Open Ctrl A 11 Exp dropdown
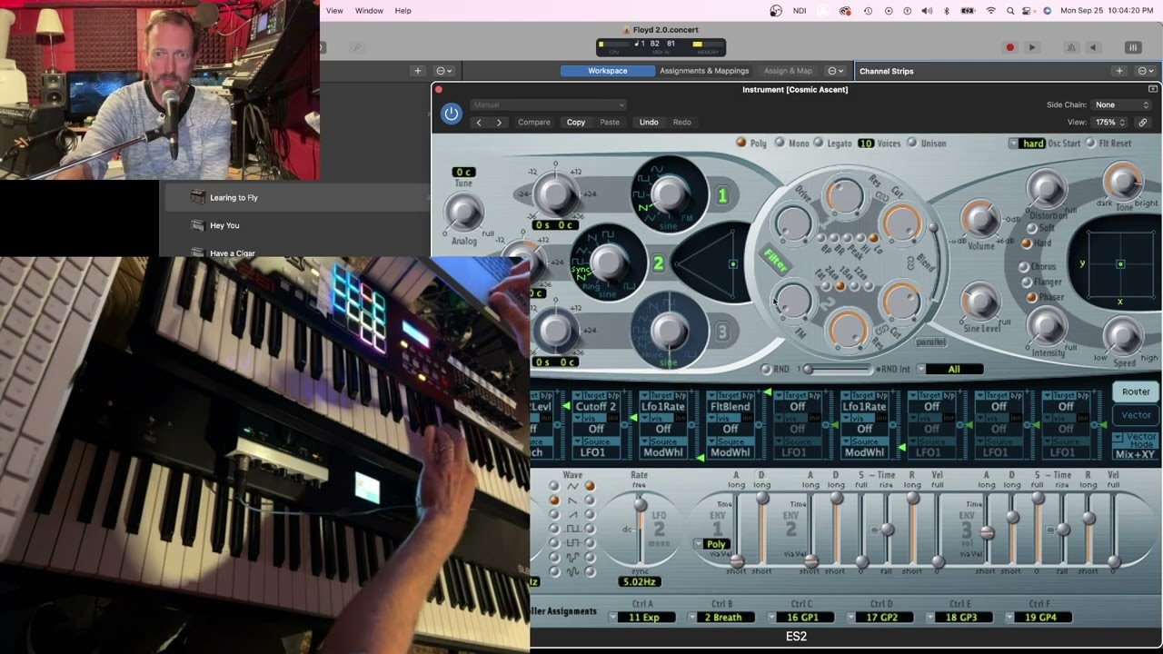 642,618
